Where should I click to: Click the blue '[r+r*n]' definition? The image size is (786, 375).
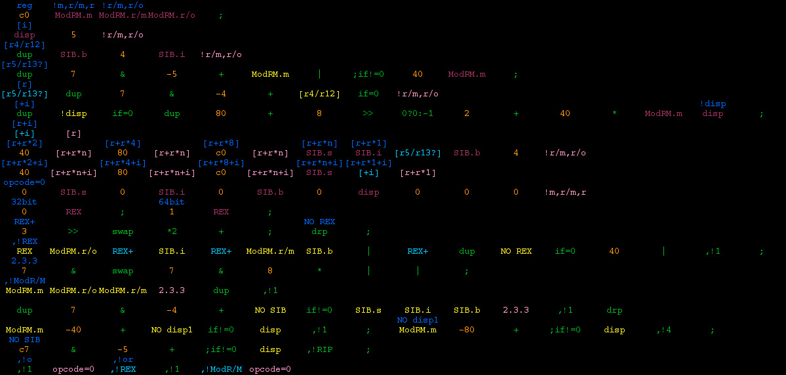click(319, 144)
